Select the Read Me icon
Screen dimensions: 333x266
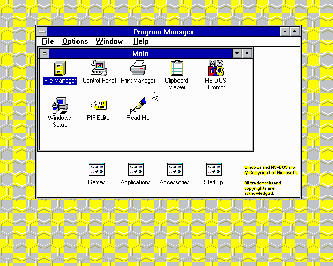[x=138, y=106]
